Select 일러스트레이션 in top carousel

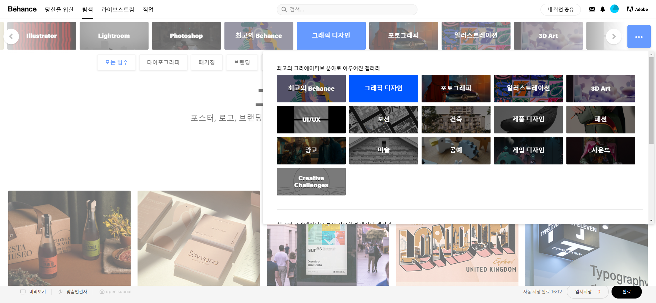tap(476, 36)
